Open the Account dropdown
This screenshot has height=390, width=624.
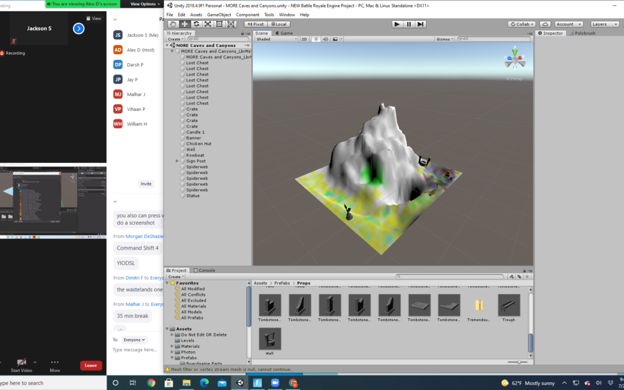pos(569,24)
